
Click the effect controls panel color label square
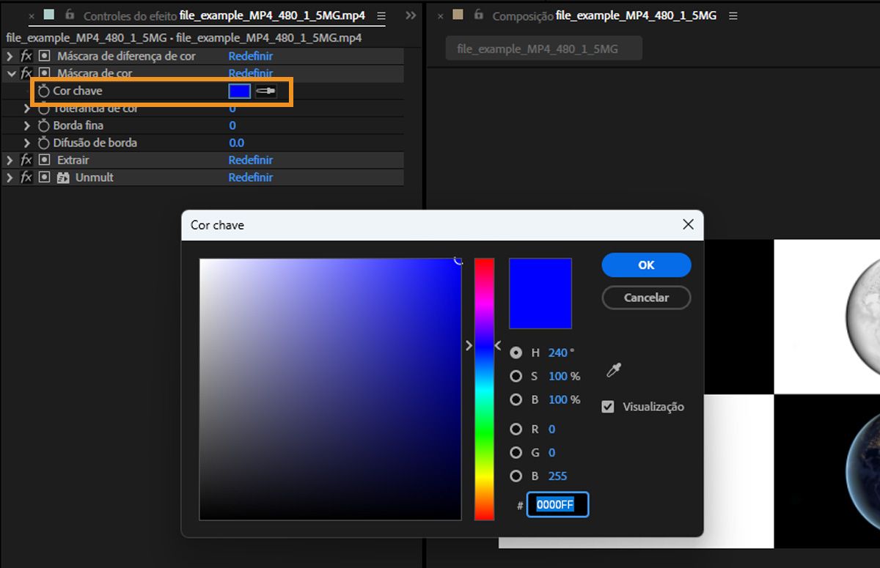(49, 15)
